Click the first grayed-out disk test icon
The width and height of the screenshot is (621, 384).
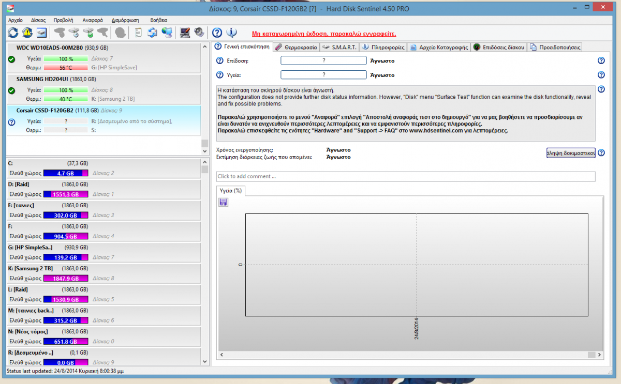pyautogui.click(x=60, y=33)
